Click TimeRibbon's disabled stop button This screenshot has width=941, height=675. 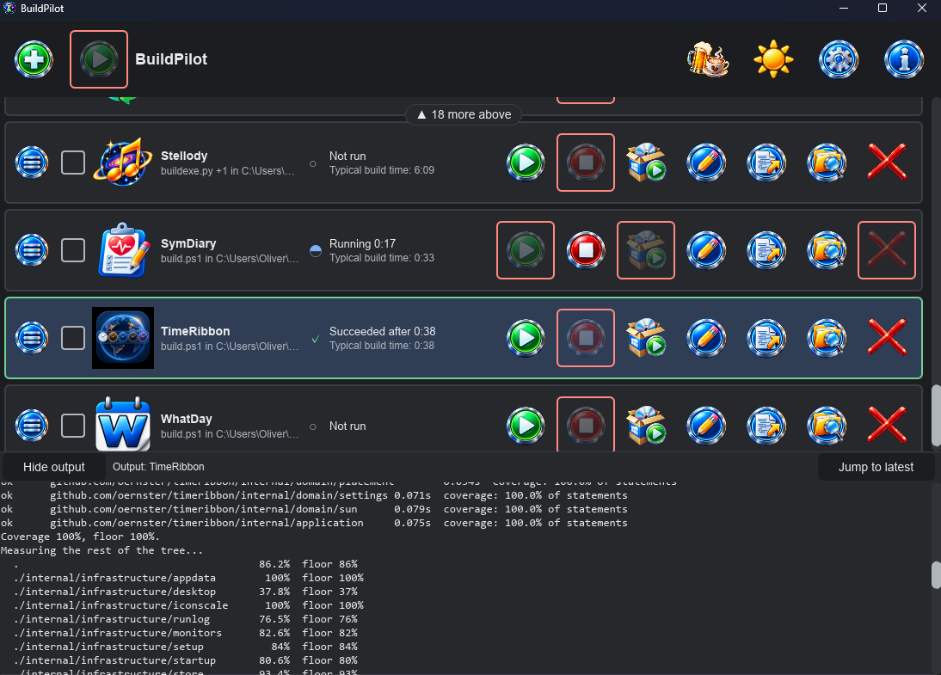(x=586, y=338)
